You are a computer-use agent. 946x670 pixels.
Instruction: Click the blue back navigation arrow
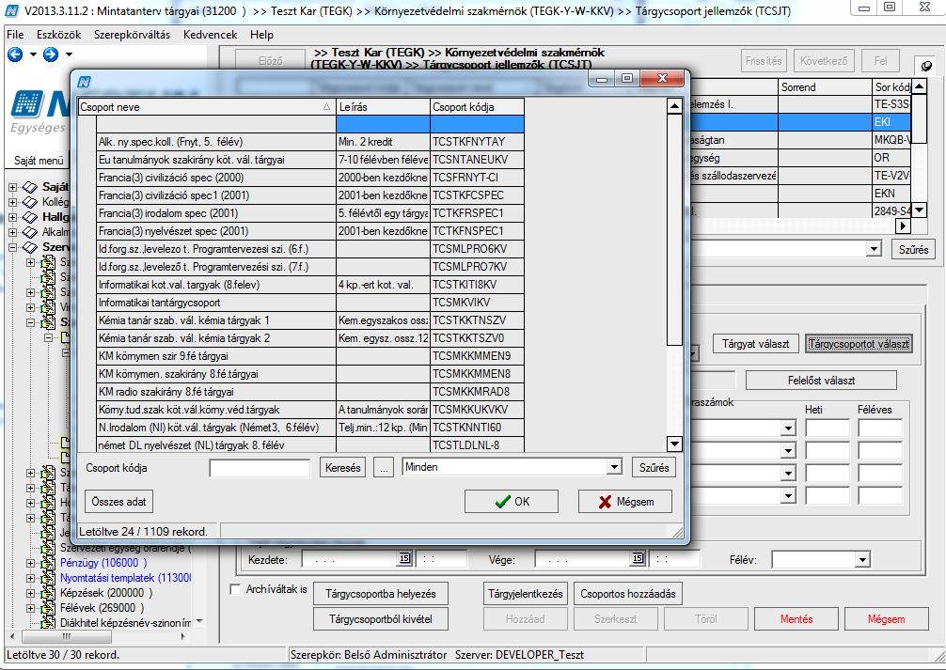(15, 55)
